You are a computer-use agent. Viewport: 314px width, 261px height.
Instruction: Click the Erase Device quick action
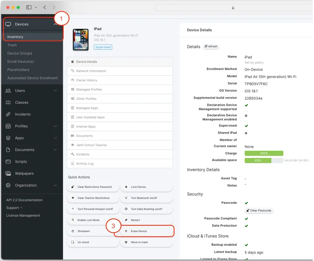coord(146,231)
